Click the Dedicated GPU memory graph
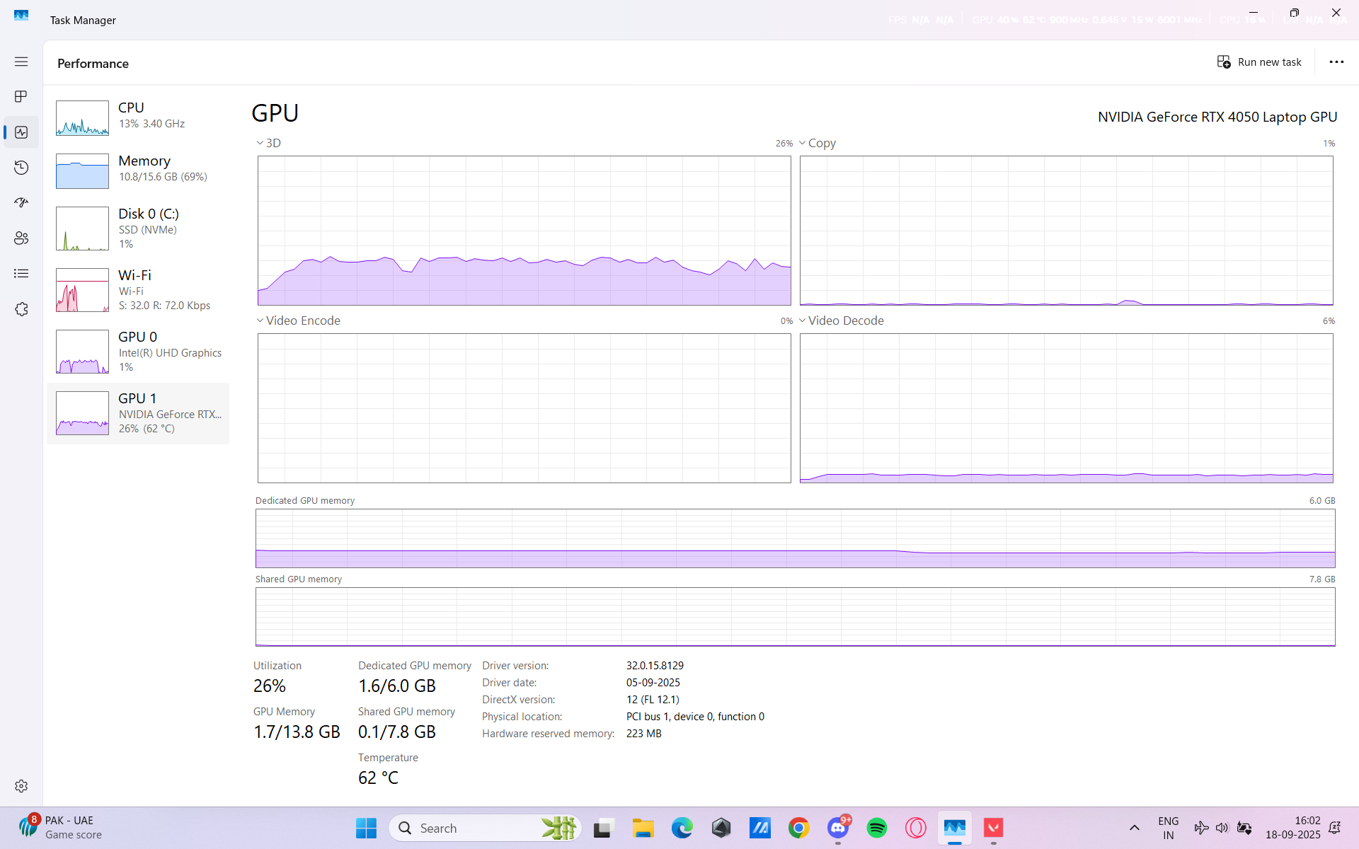The width and height of the screenshot is (1359, 849). click(795, 538)
